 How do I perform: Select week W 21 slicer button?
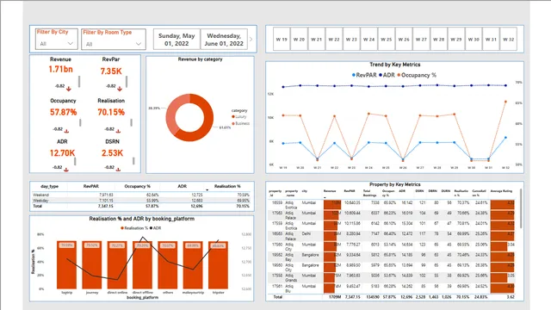(x=316, y=39)
